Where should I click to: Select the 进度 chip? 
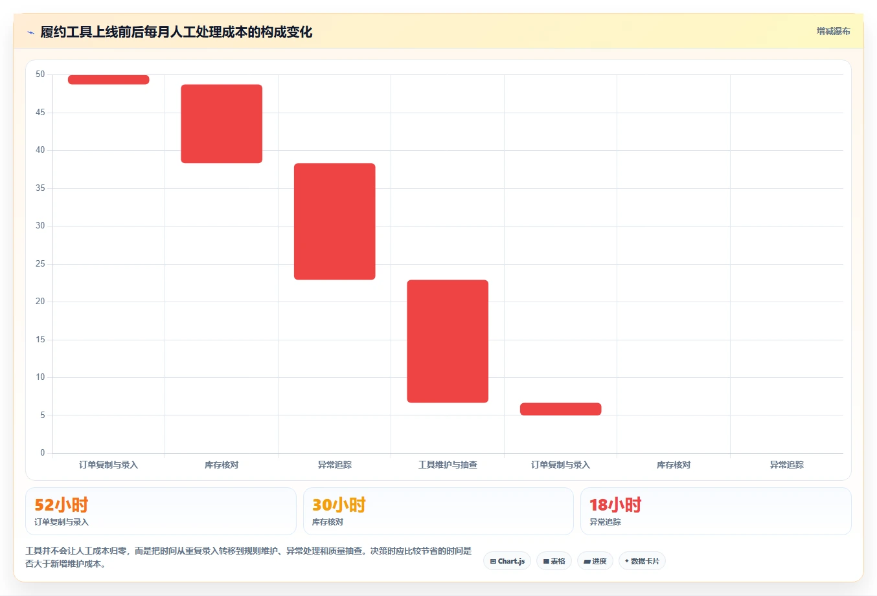pos(595,561)
